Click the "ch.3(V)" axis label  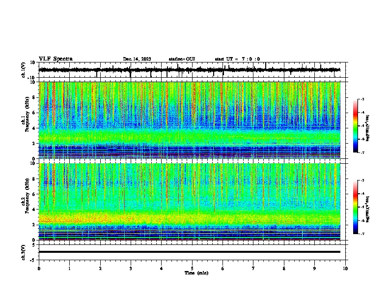click(23, 252)
